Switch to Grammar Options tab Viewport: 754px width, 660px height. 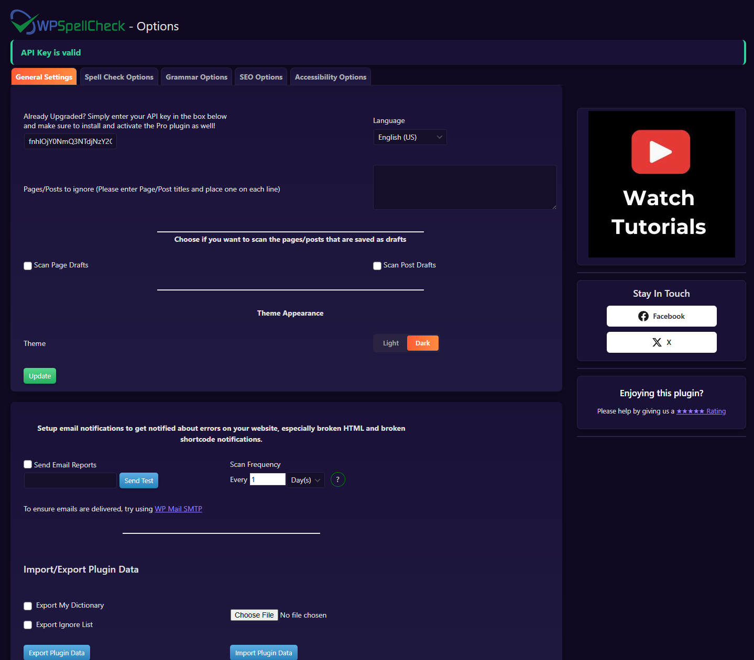(196, 77)
